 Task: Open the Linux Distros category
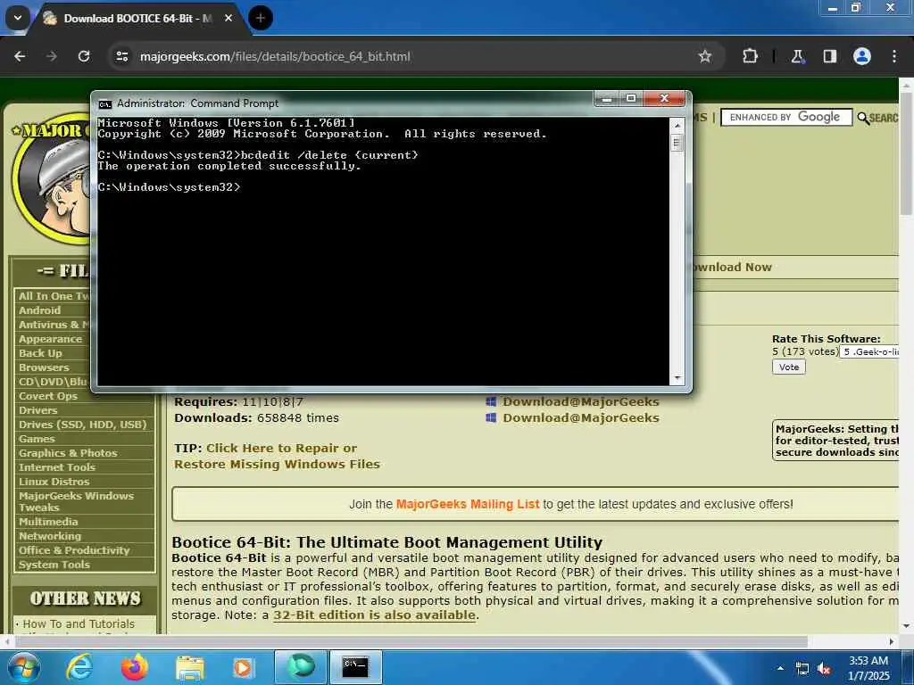click(54, 482)
